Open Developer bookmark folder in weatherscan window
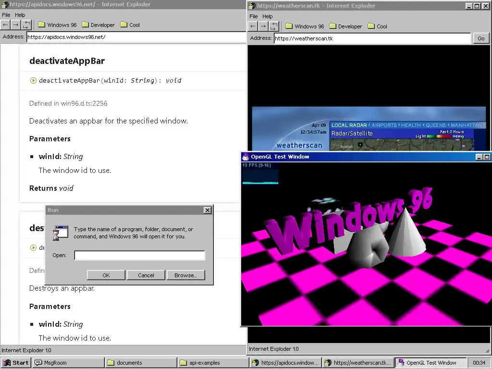 [x=346, y=26]
